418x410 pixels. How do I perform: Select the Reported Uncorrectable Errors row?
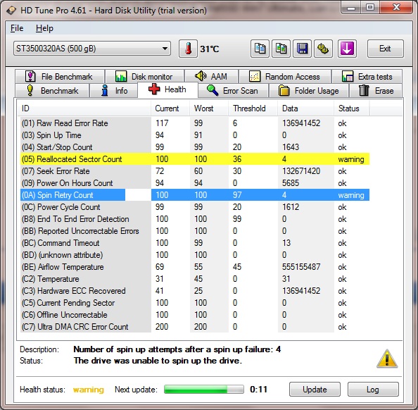point(195,231)
